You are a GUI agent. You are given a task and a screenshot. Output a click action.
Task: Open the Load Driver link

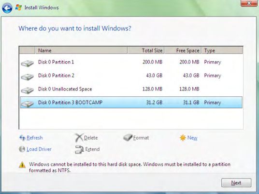point(39,149)
